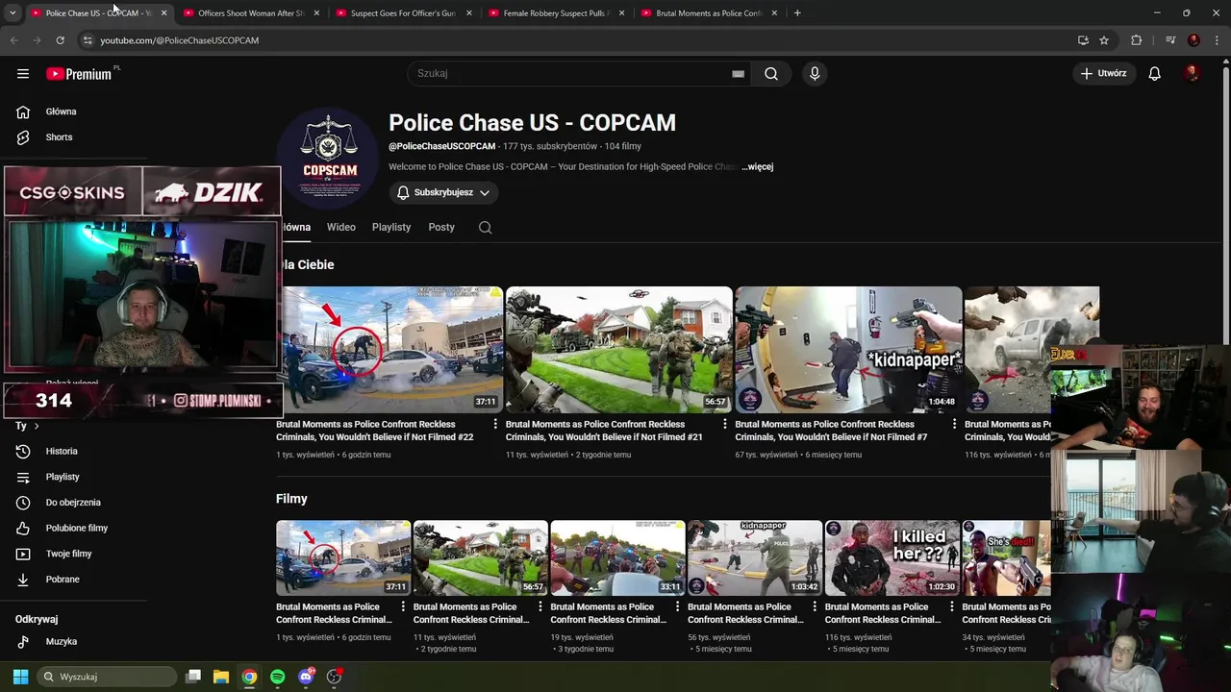Open more options for video #22
1231x692 pixels.
click(x=495, y=424)
